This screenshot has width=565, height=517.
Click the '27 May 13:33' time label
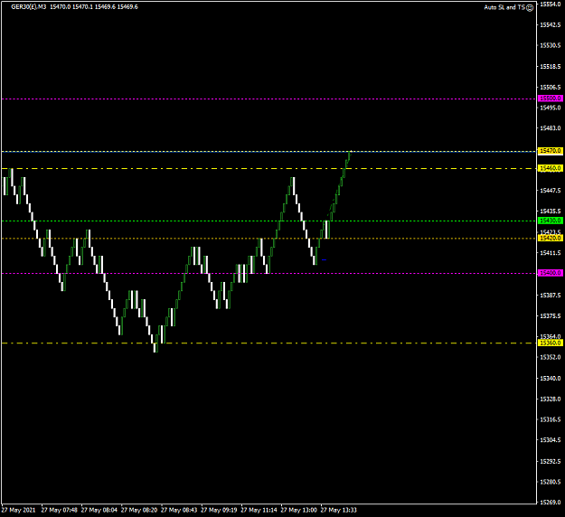coord(339,510)
